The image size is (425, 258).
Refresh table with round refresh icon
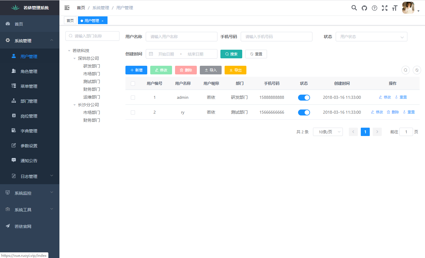pyautogui.click(x=417, y=70)
